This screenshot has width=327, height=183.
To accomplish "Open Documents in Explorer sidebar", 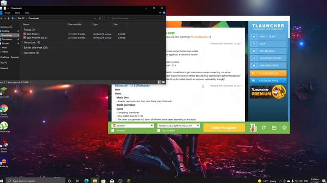I will point(7,40).
